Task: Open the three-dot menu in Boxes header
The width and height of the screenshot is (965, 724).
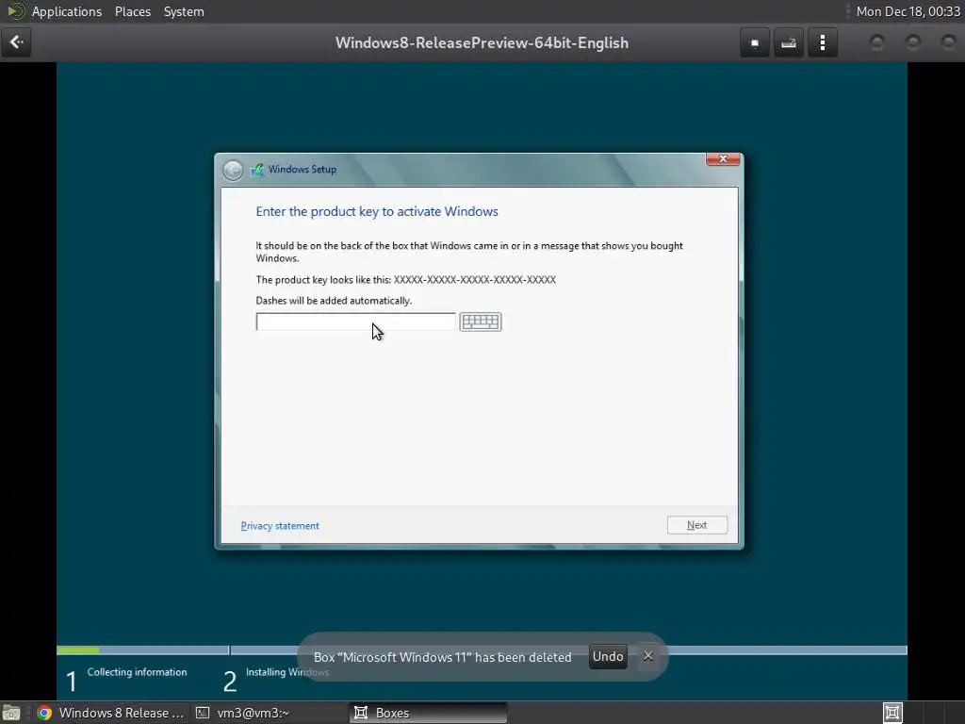Action: click(822, 43)
